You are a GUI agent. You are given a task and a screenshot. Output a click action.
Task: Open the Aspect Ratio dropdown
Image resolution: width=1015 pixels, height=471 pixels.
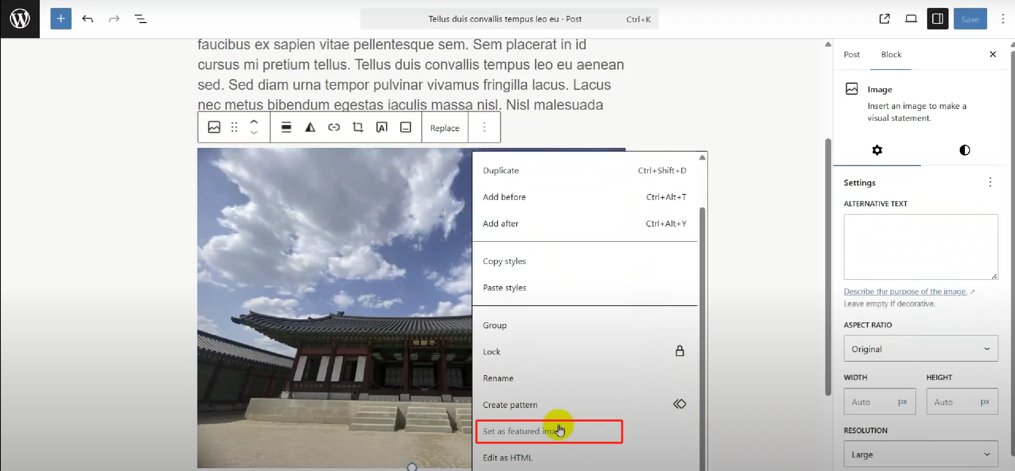pos(920,349)
